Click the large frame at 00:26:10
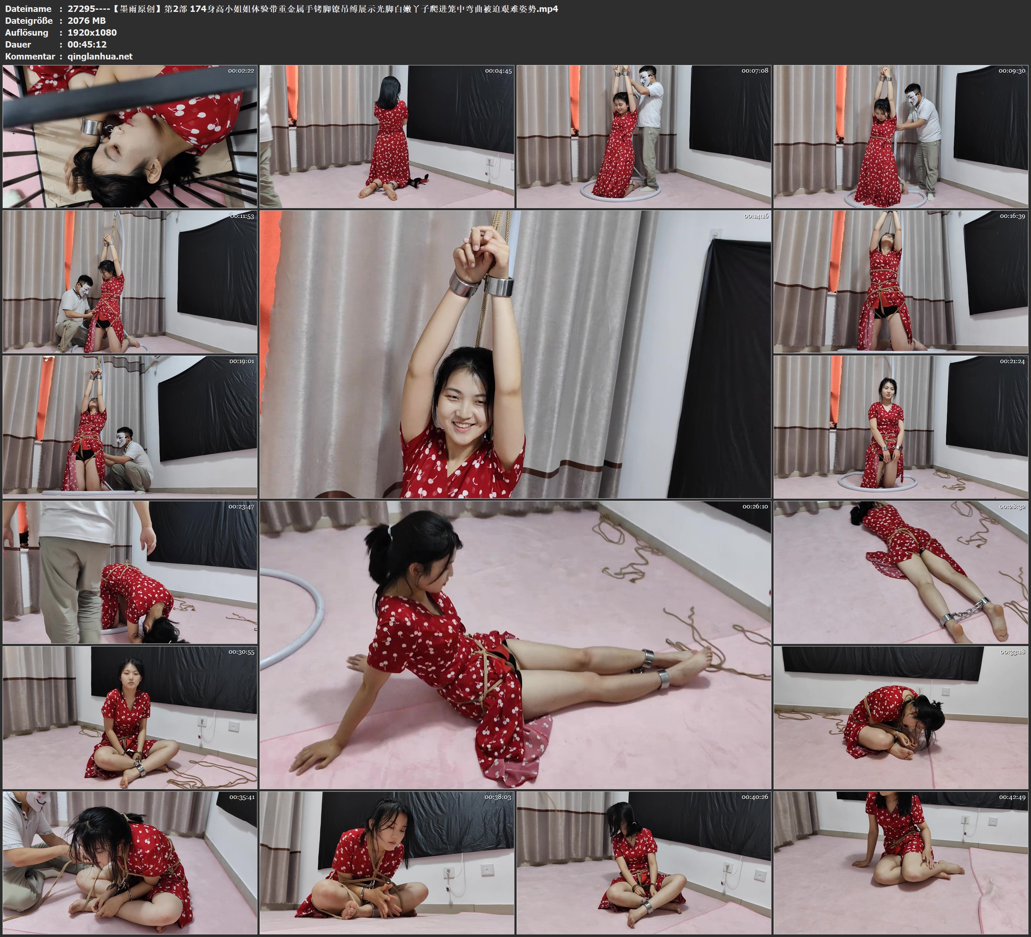The height and width of the screenshot is (937, 1031). (x=515, y=645)
